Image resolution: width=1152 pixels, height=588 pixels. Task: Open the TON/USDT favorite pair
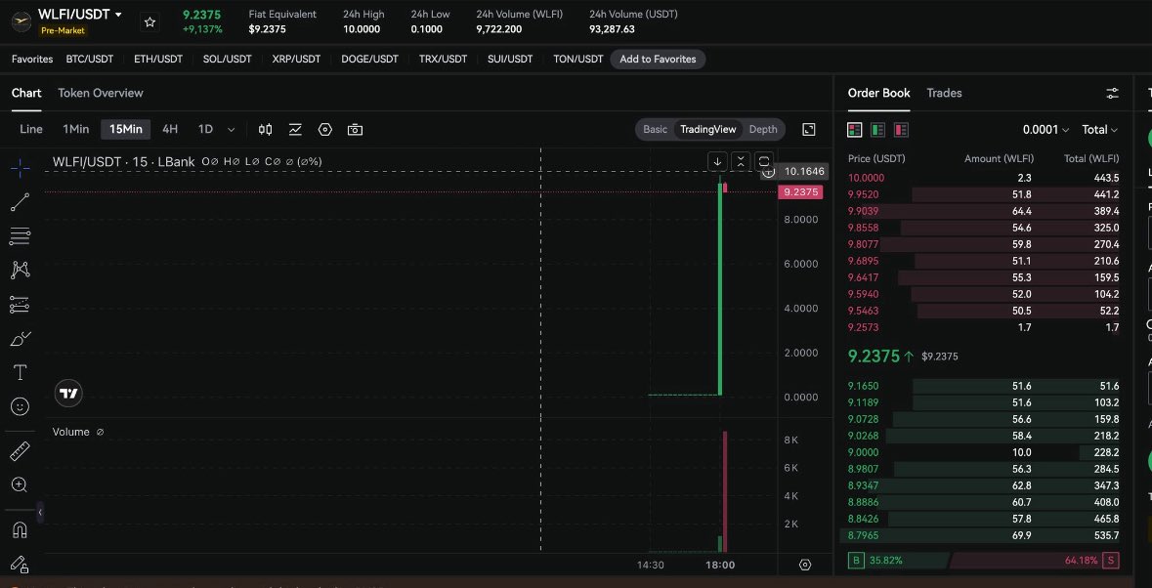[x=578, y=60]
